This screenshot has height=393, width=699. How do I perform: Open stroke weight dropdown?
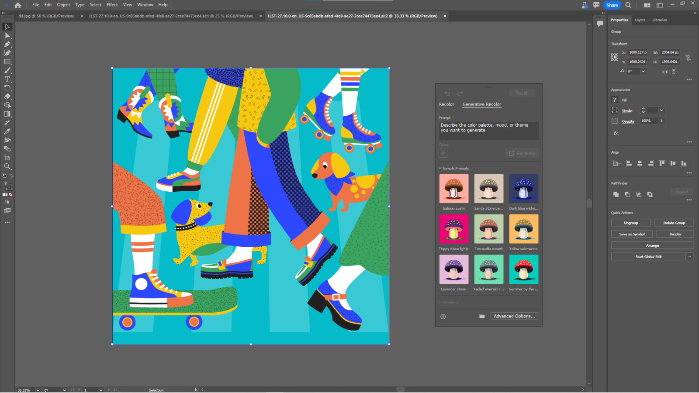tap(661, 110)
